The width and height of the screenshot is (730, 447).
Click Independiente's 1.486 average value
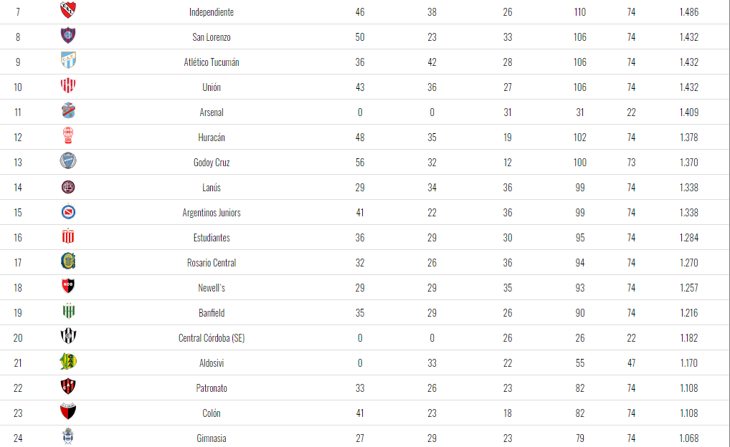coord(688,12)
